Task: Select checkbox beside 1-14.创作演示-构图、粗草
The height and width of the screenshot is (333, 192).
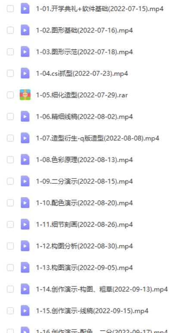Action: point(10,289)
